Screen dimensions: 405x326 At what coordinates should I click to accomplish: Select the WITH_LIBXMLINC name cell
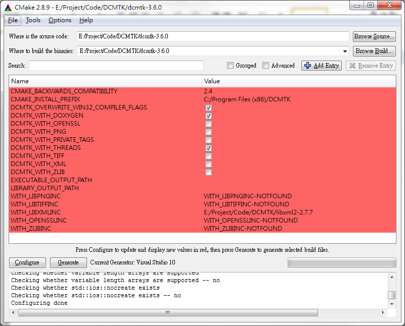(36, 212)
